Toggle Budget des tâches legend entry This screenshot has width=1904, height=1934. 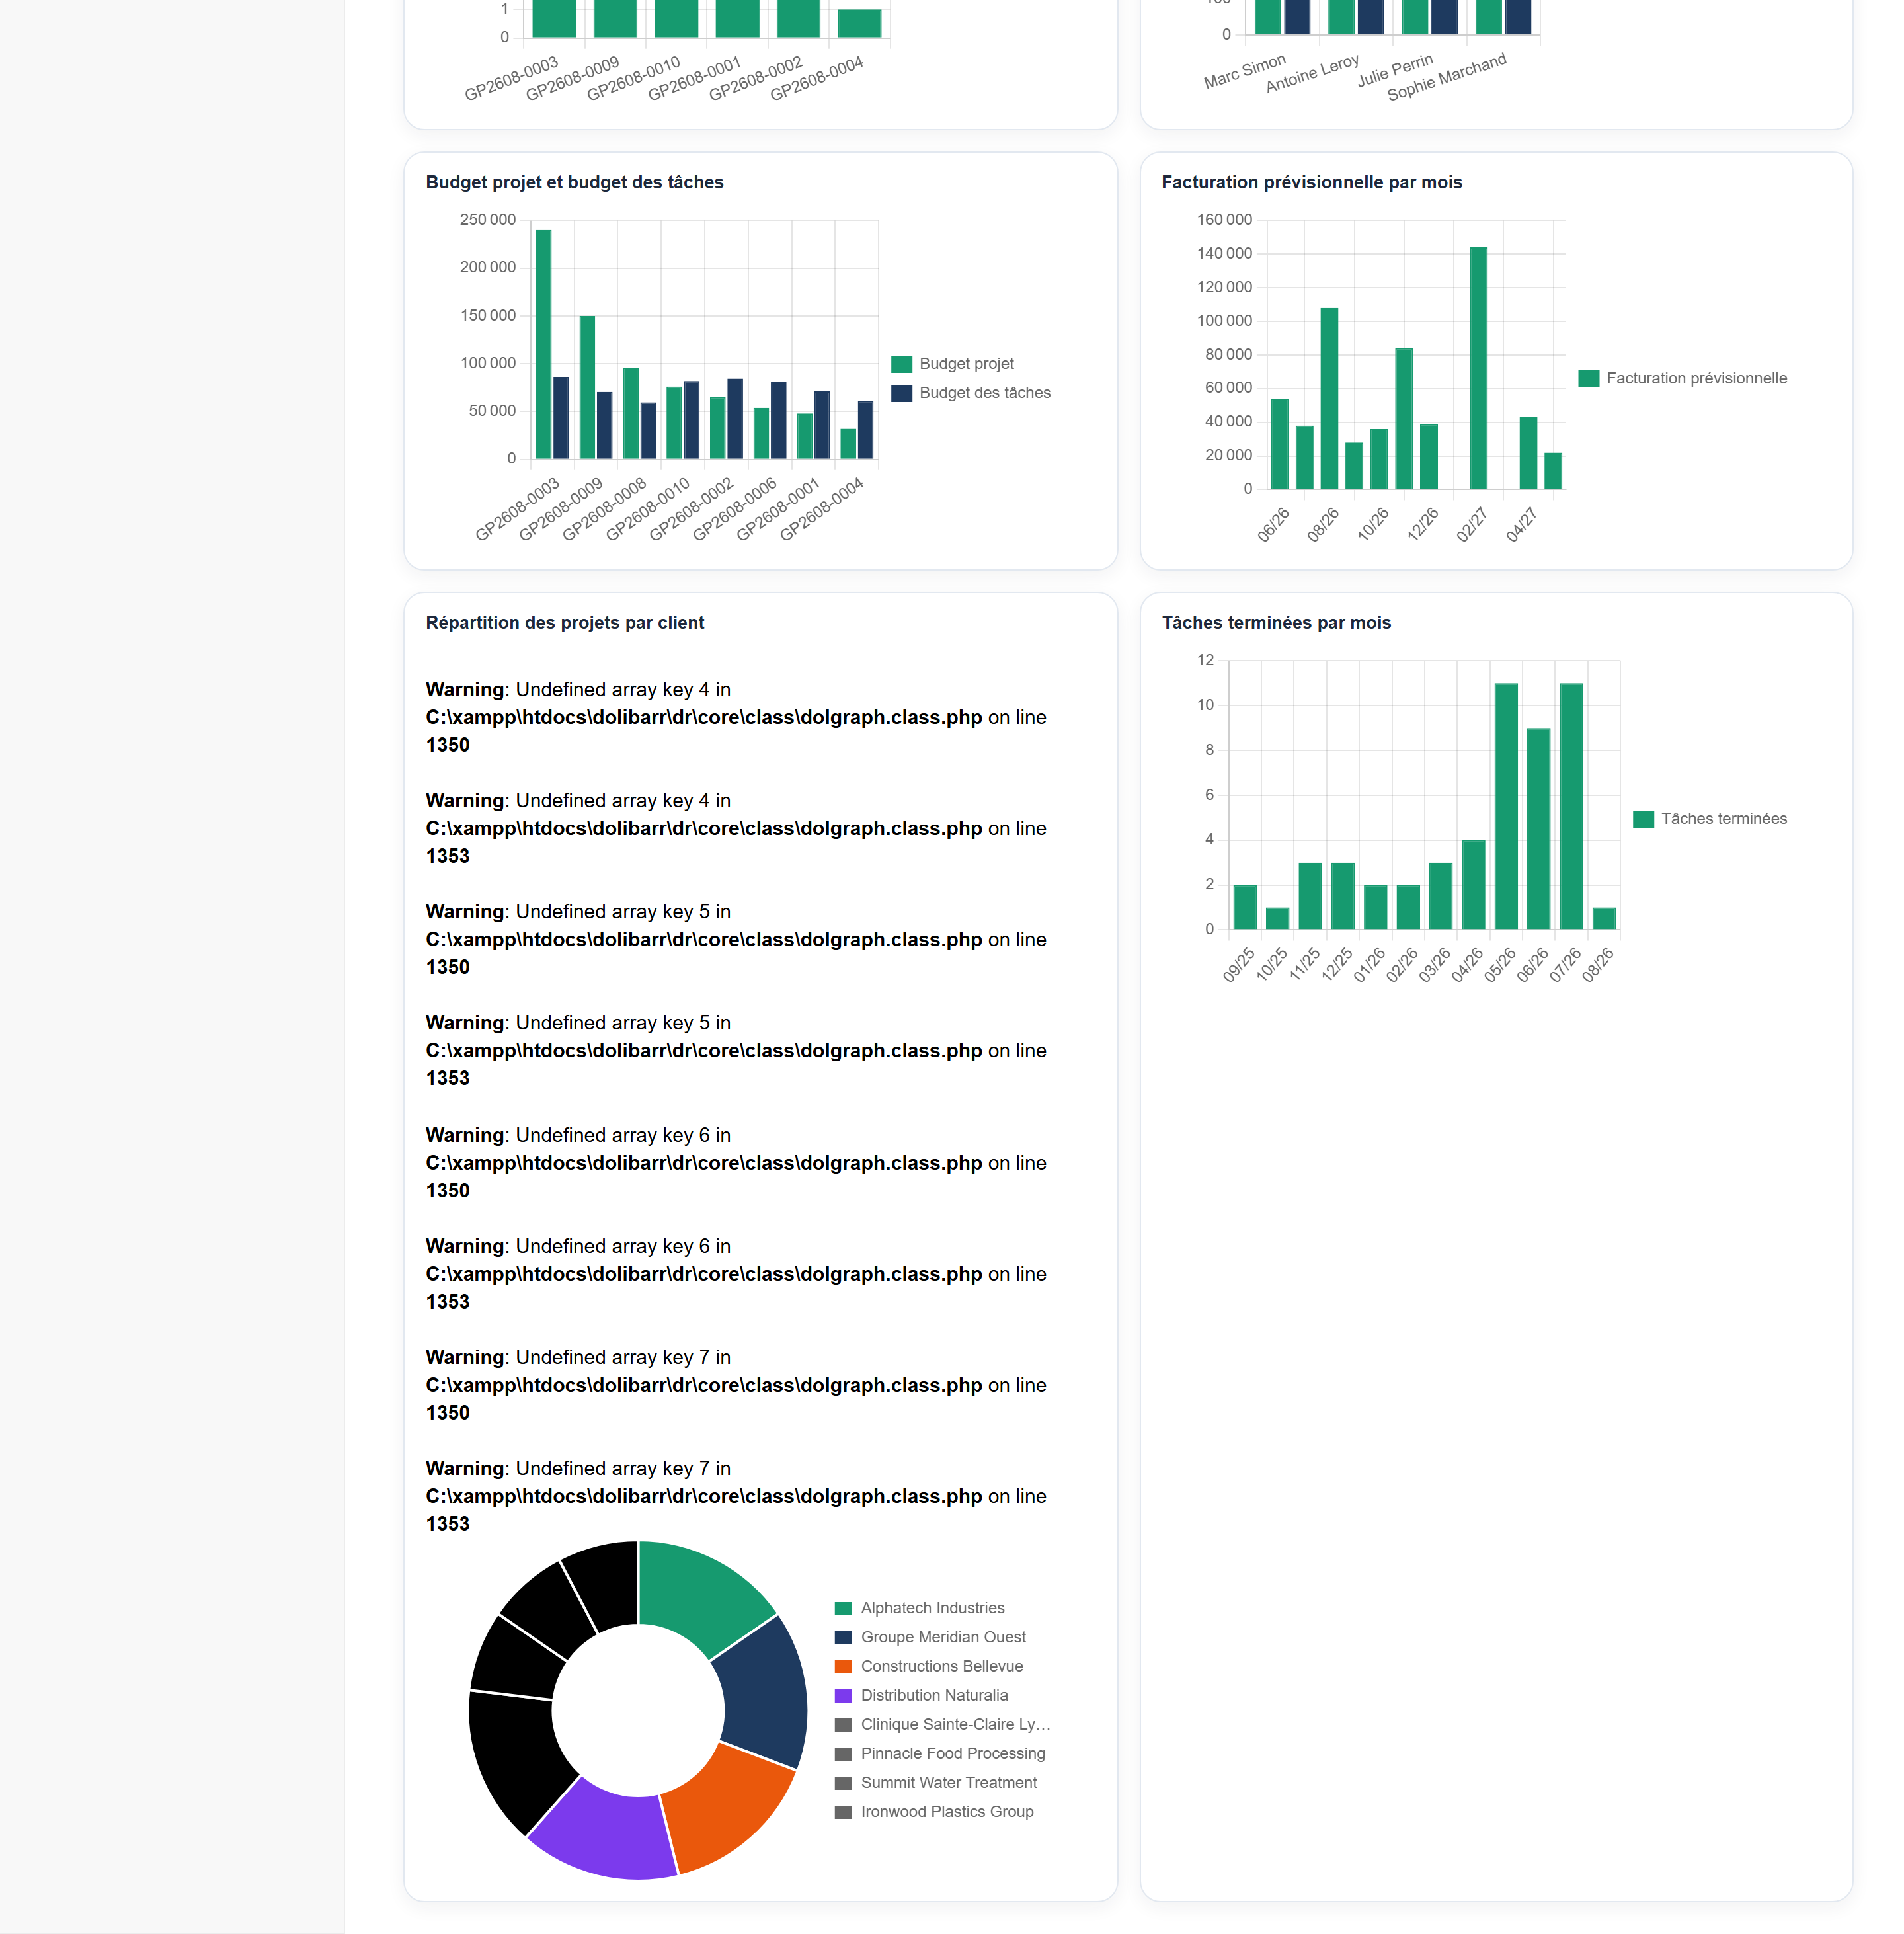(971, 393)
